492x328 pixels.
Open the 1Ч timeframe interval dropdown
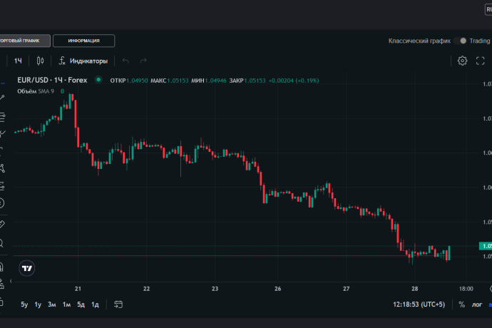tap(19, 61)
